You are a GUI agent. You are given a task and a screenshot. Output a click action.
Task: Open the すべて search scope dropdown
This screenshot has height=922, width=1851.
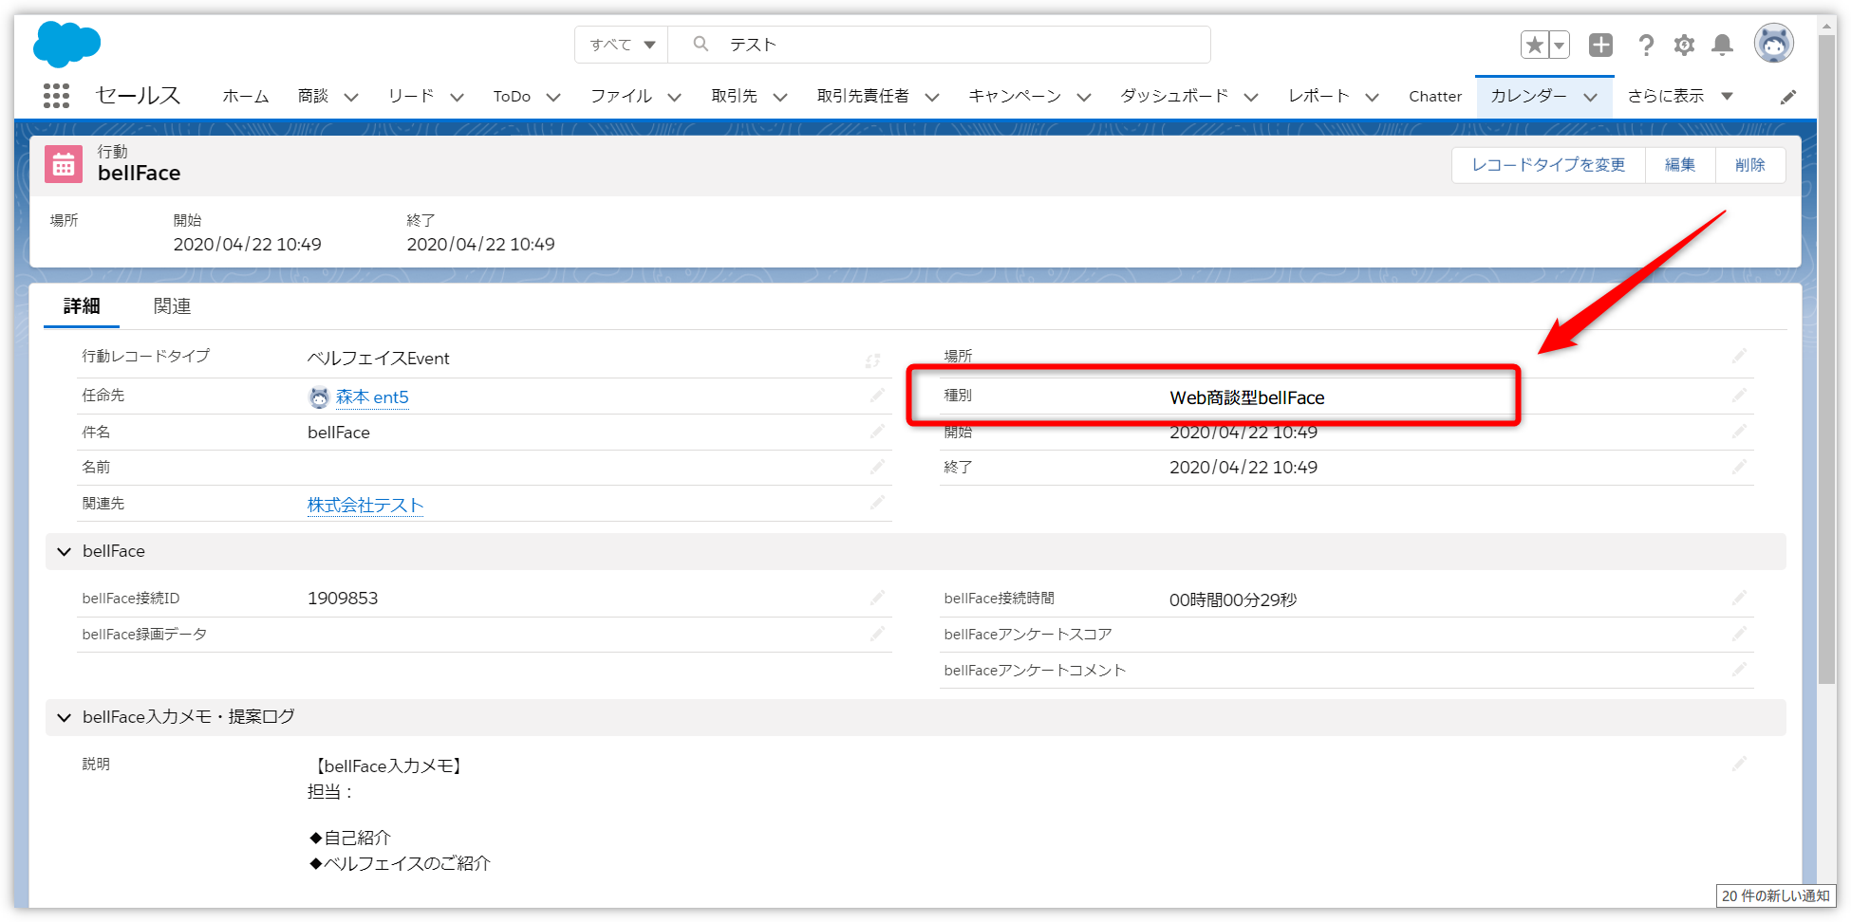pyautogui.click(x=622, y=45)
